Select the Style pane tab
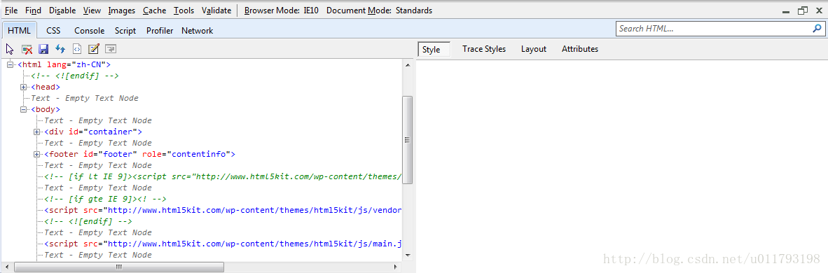828x273 pixels. click(434, 49)
